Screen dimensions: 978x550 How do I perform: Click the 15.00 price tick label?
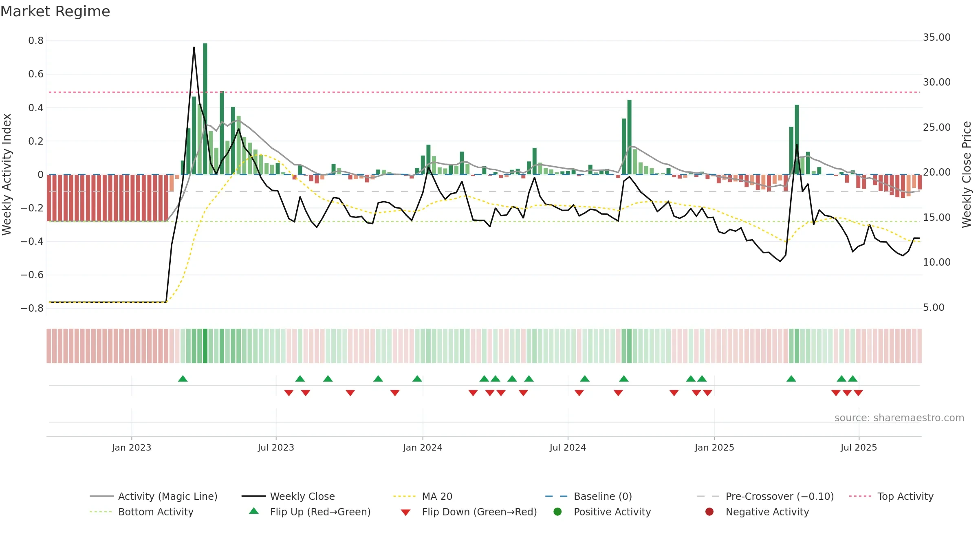[x=937, y=218]
